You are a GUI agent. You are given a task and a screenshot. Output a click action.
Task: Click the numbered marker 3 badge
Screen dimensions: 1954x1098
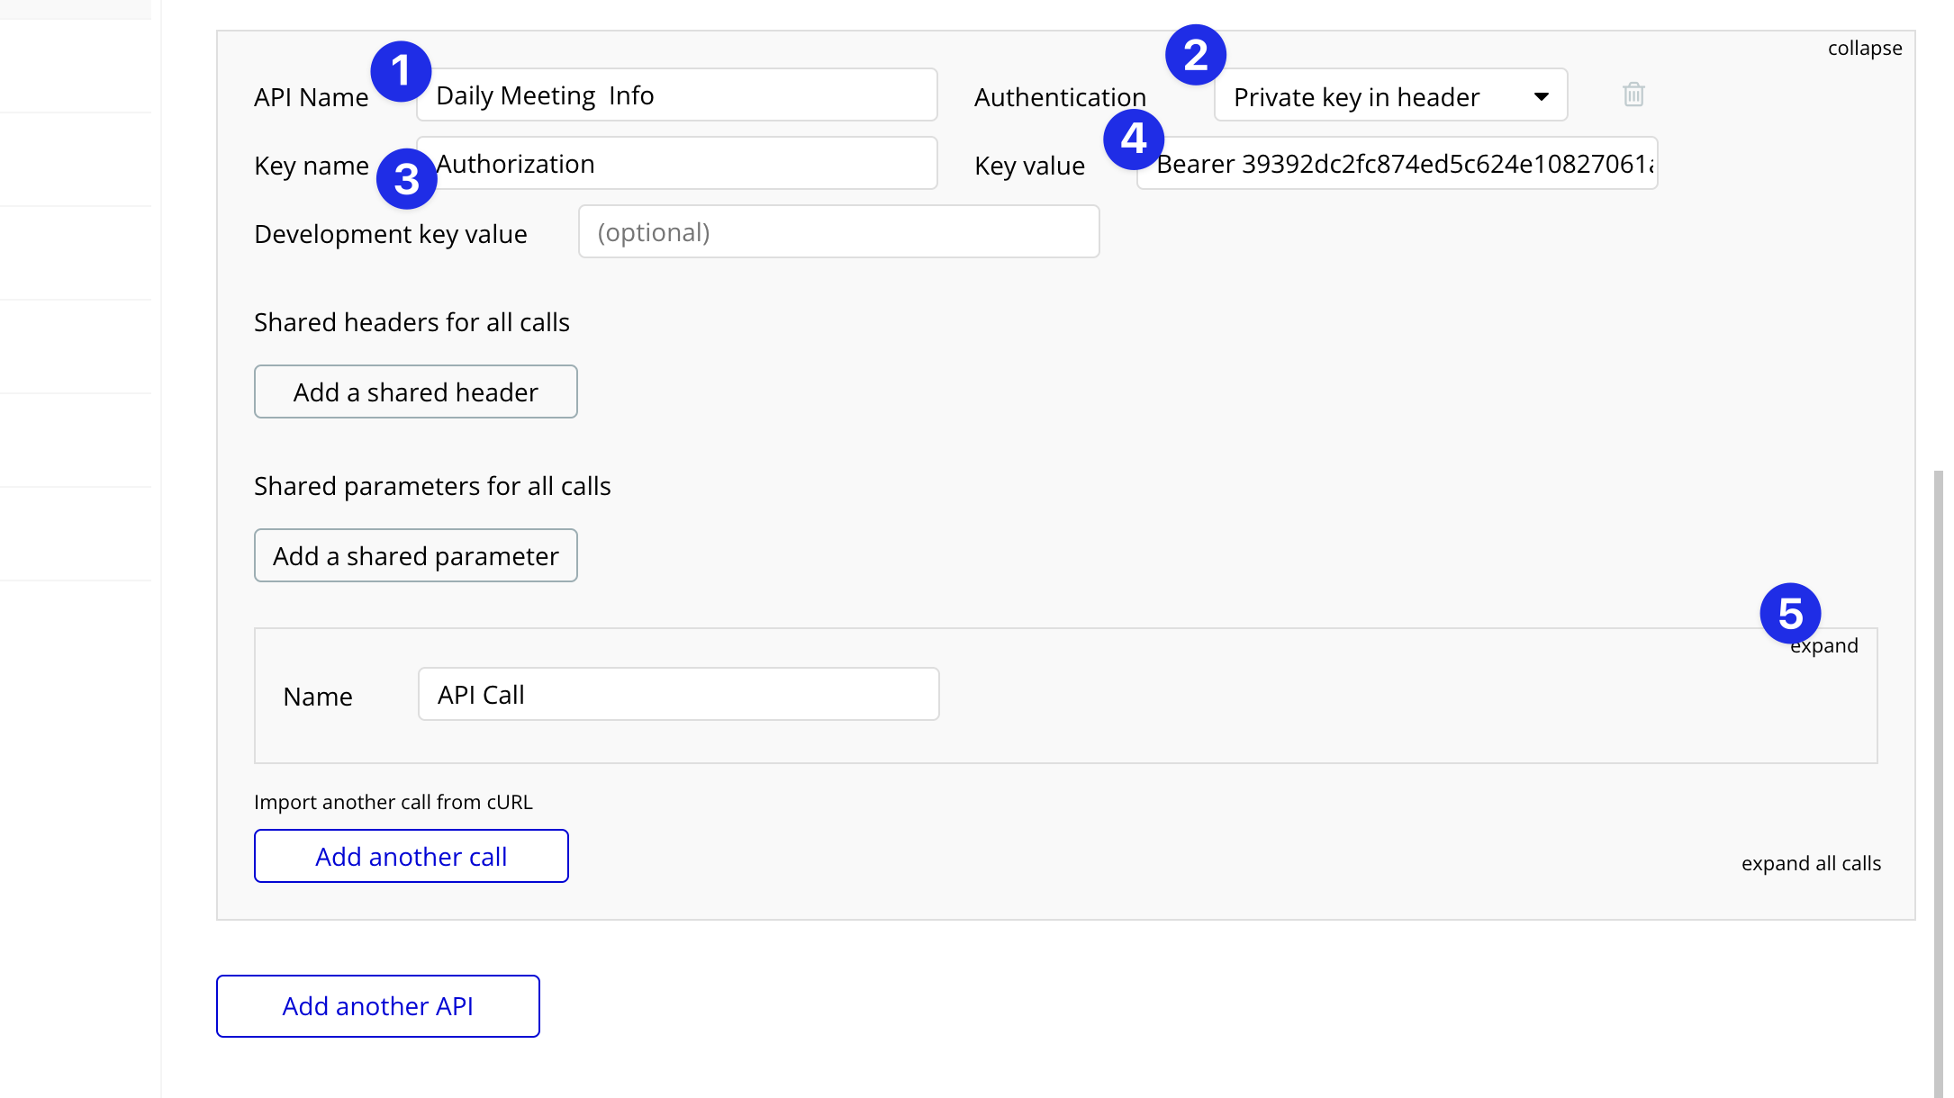coord(406,178)
